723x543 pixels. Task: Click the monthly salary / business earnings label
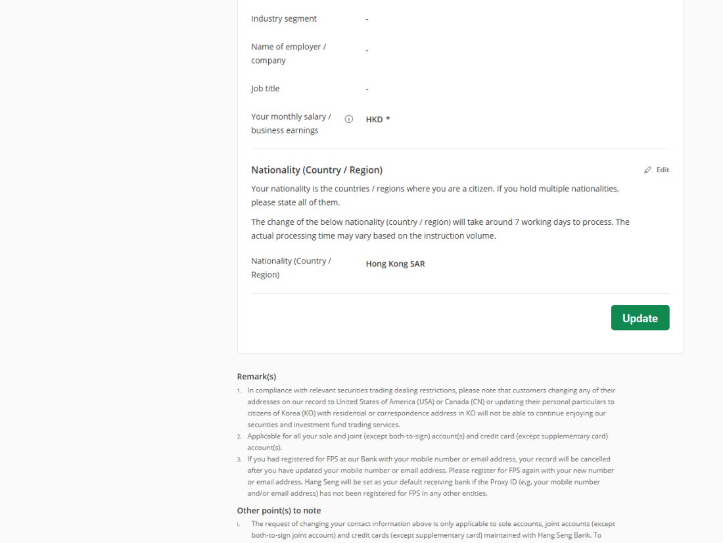point(291,124)
